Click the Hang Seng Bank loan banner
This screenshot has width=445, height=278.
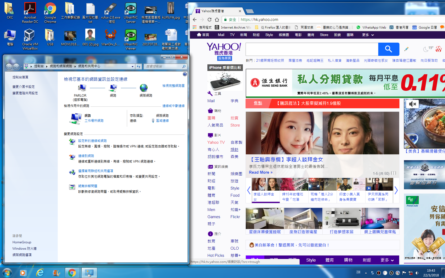click(x=345, y=83)
